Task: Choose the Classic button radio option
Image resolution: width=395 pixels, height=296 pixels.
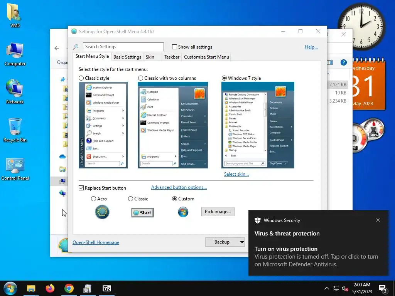Action: (130, 199)
